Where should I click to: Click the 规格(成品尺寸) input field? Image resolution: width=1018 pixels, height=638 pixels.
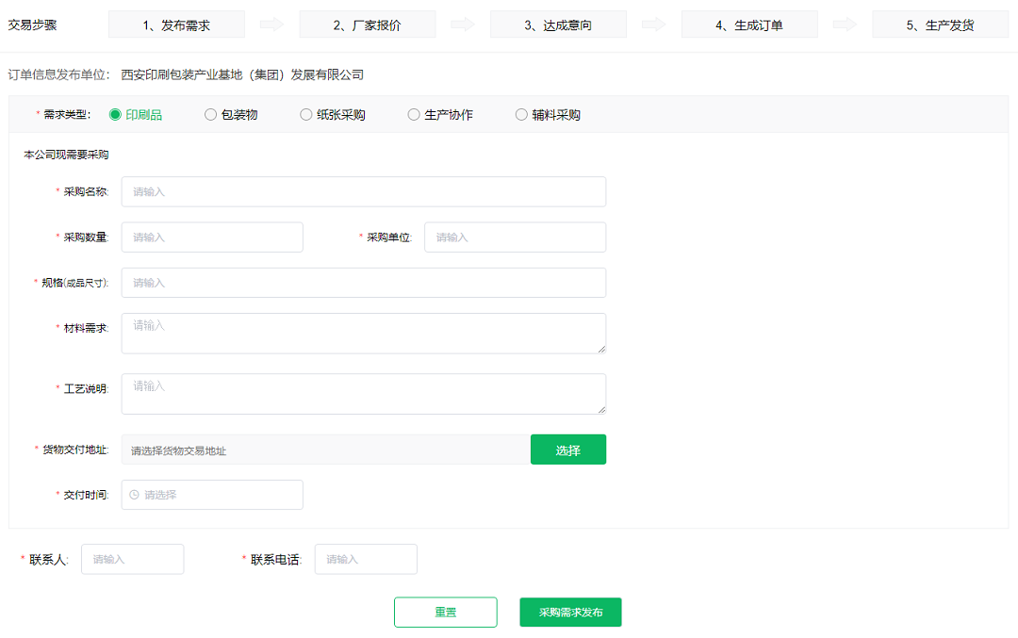[363, 282]
